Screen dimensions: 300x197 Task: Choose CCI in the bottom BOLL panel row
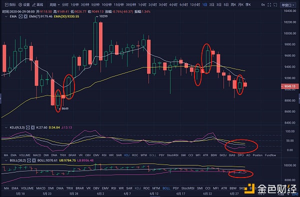coord(208,188)
